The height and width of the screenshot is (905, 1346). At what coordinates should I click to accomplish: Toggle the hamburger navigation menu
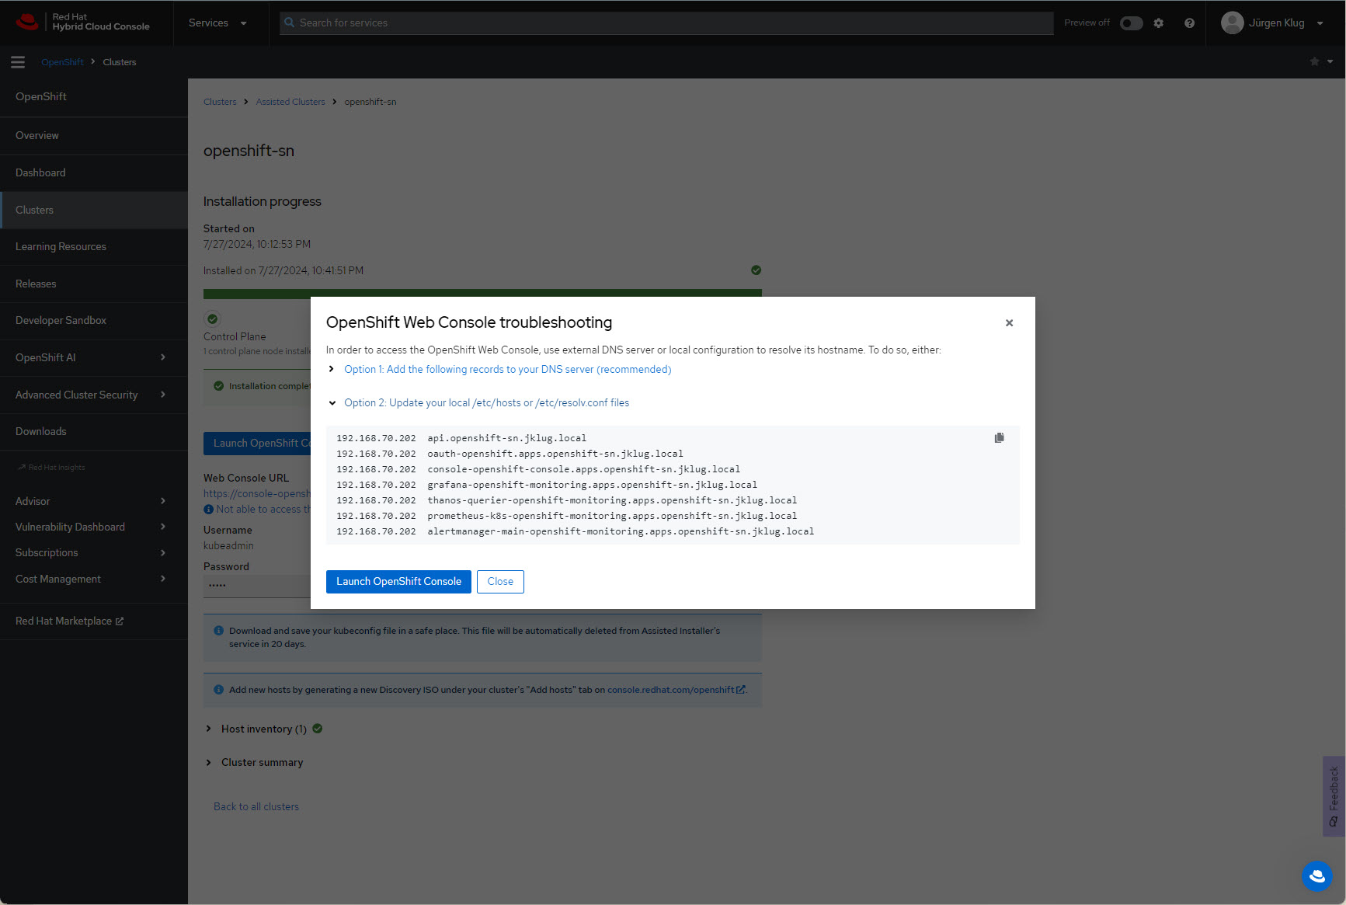coord(18,62)
